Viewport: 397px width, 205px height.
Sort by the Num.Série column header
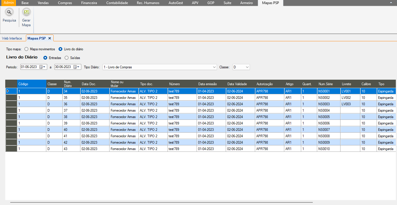(x=326, y=84)
